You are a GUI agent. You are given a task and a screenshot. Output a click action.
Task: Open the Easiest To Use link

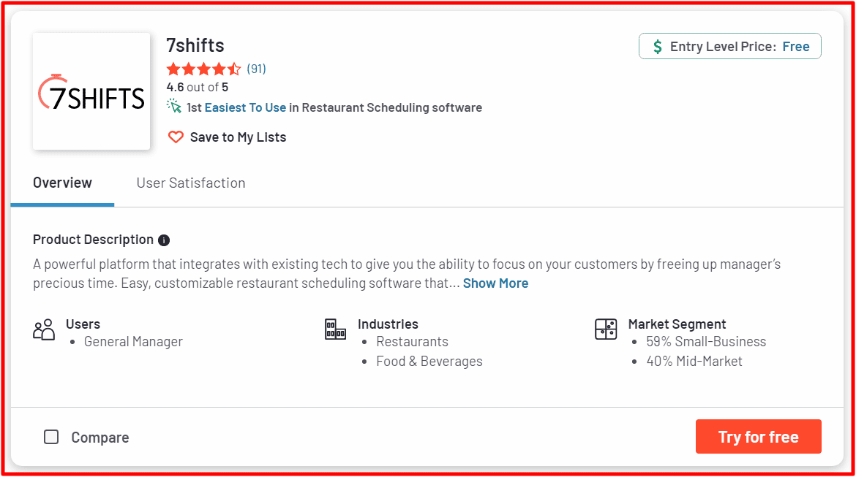pyautogui.click(x=245, y=108)
